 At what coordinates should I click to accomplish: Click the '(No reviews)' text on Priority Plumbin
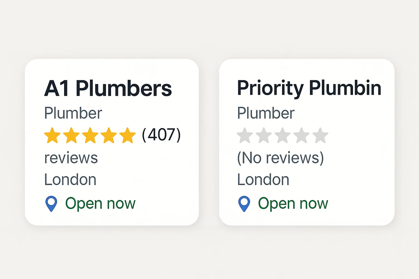point(281,158)
